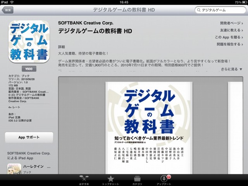Image resolution: width=248 pixels, height=186 pixels.
Task: Click the デジタルゲーム search field
Action: pyautogui.click(x=220, y=10)
